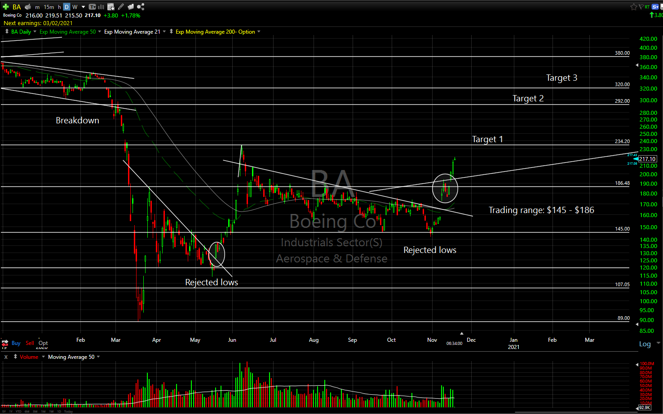Click the star favorite icon

[x=633, y=7]
